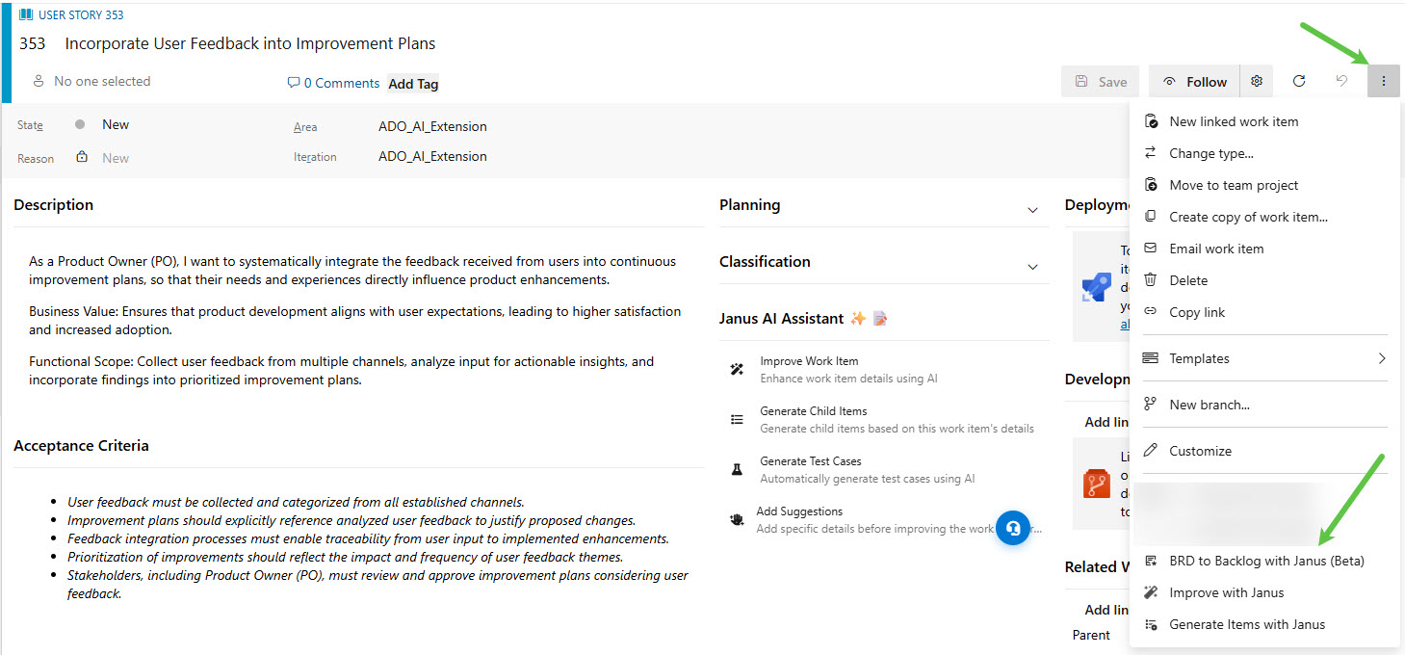The width and height of the screenshot is (1405, 655).
Task: Collapse the Classification section chevron
Action: 1032,267
